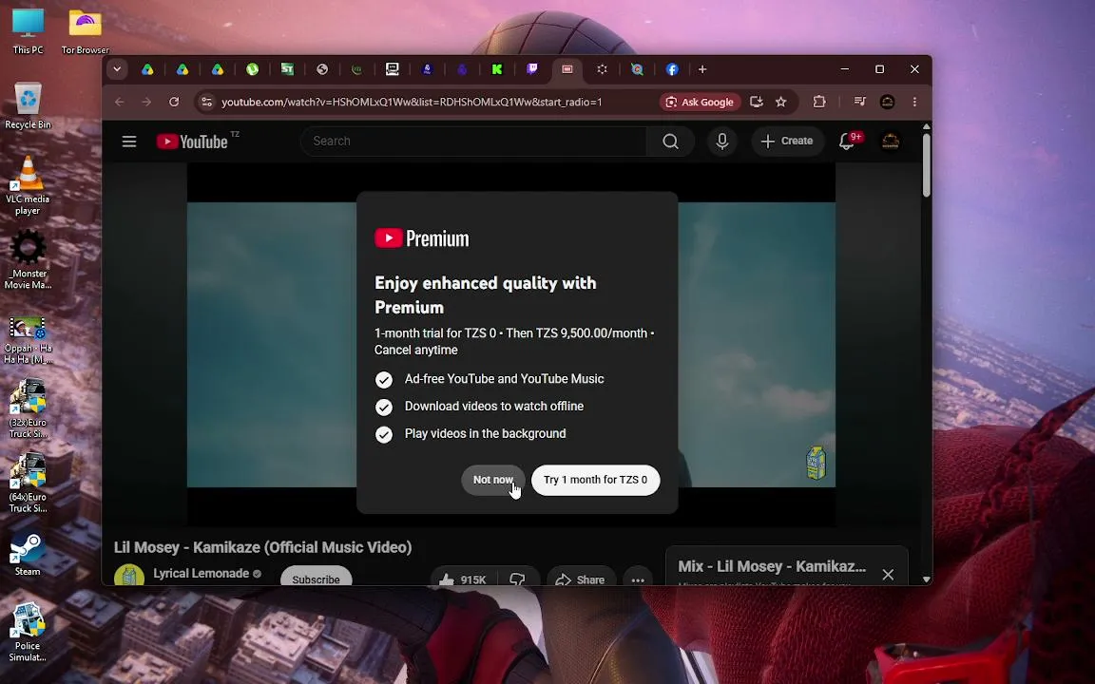Open Chrome extensions puzzle icon

pos(819,102)
